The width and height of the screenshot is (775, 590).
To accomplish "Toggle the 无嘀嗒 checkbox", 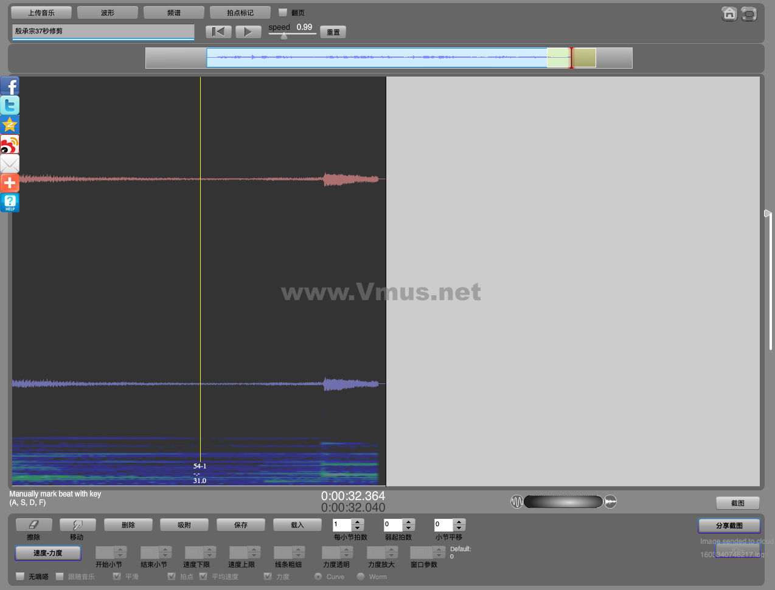I will (20, 576).
